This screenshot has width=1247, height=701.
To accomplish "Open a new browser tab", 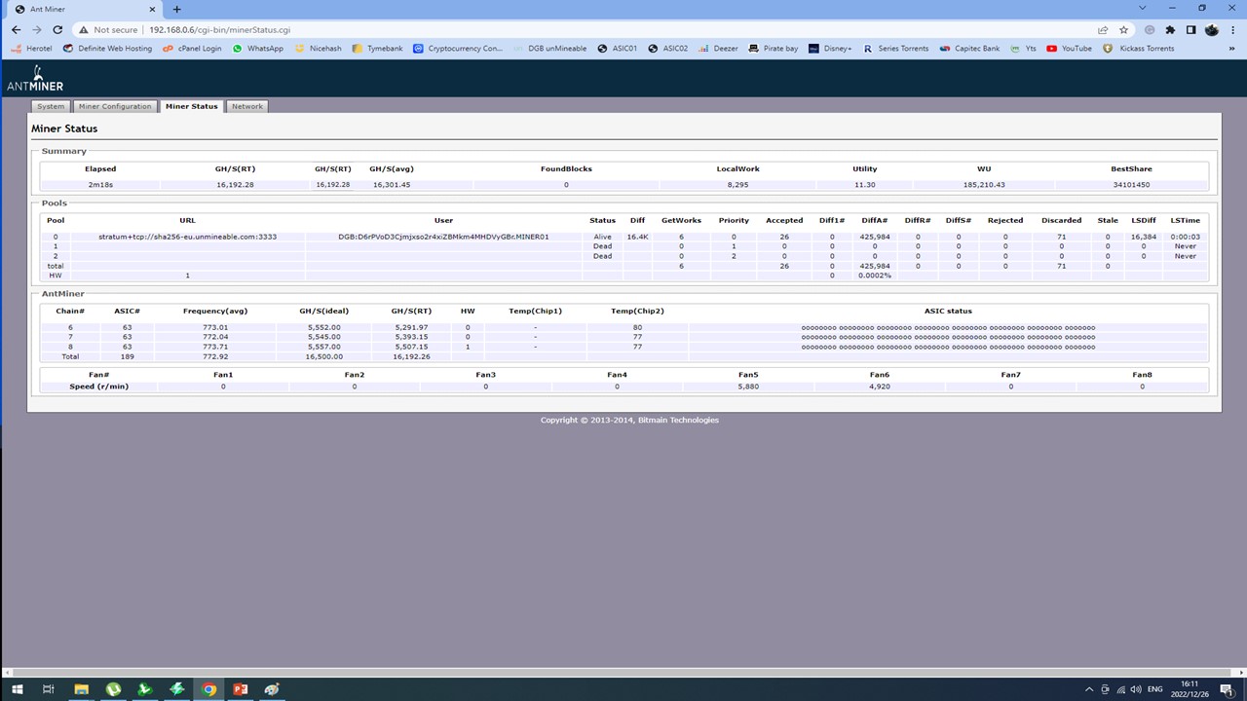I will tap(176, 9).
